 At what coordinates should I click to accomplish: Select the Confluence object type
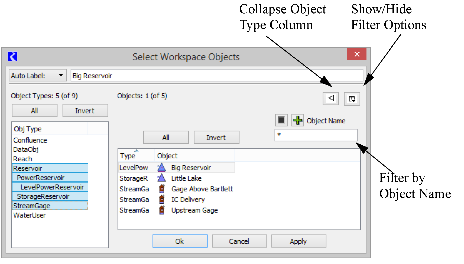[30, 140]
